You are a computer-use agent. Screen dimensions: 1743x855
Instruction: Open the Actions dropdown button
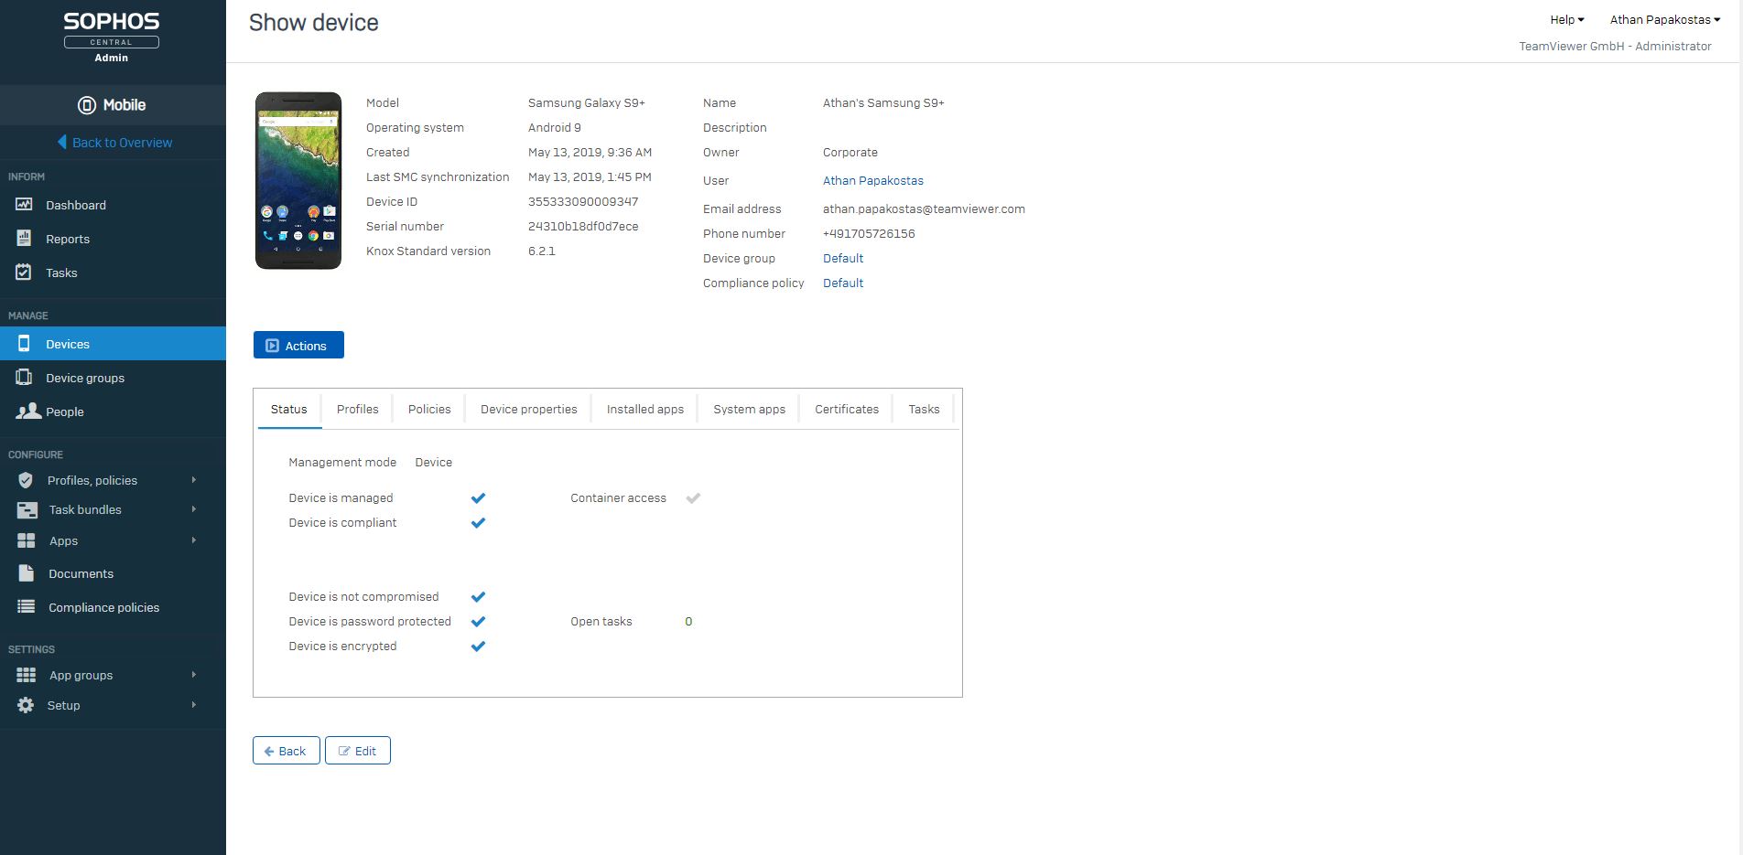[x=298, y=345]
